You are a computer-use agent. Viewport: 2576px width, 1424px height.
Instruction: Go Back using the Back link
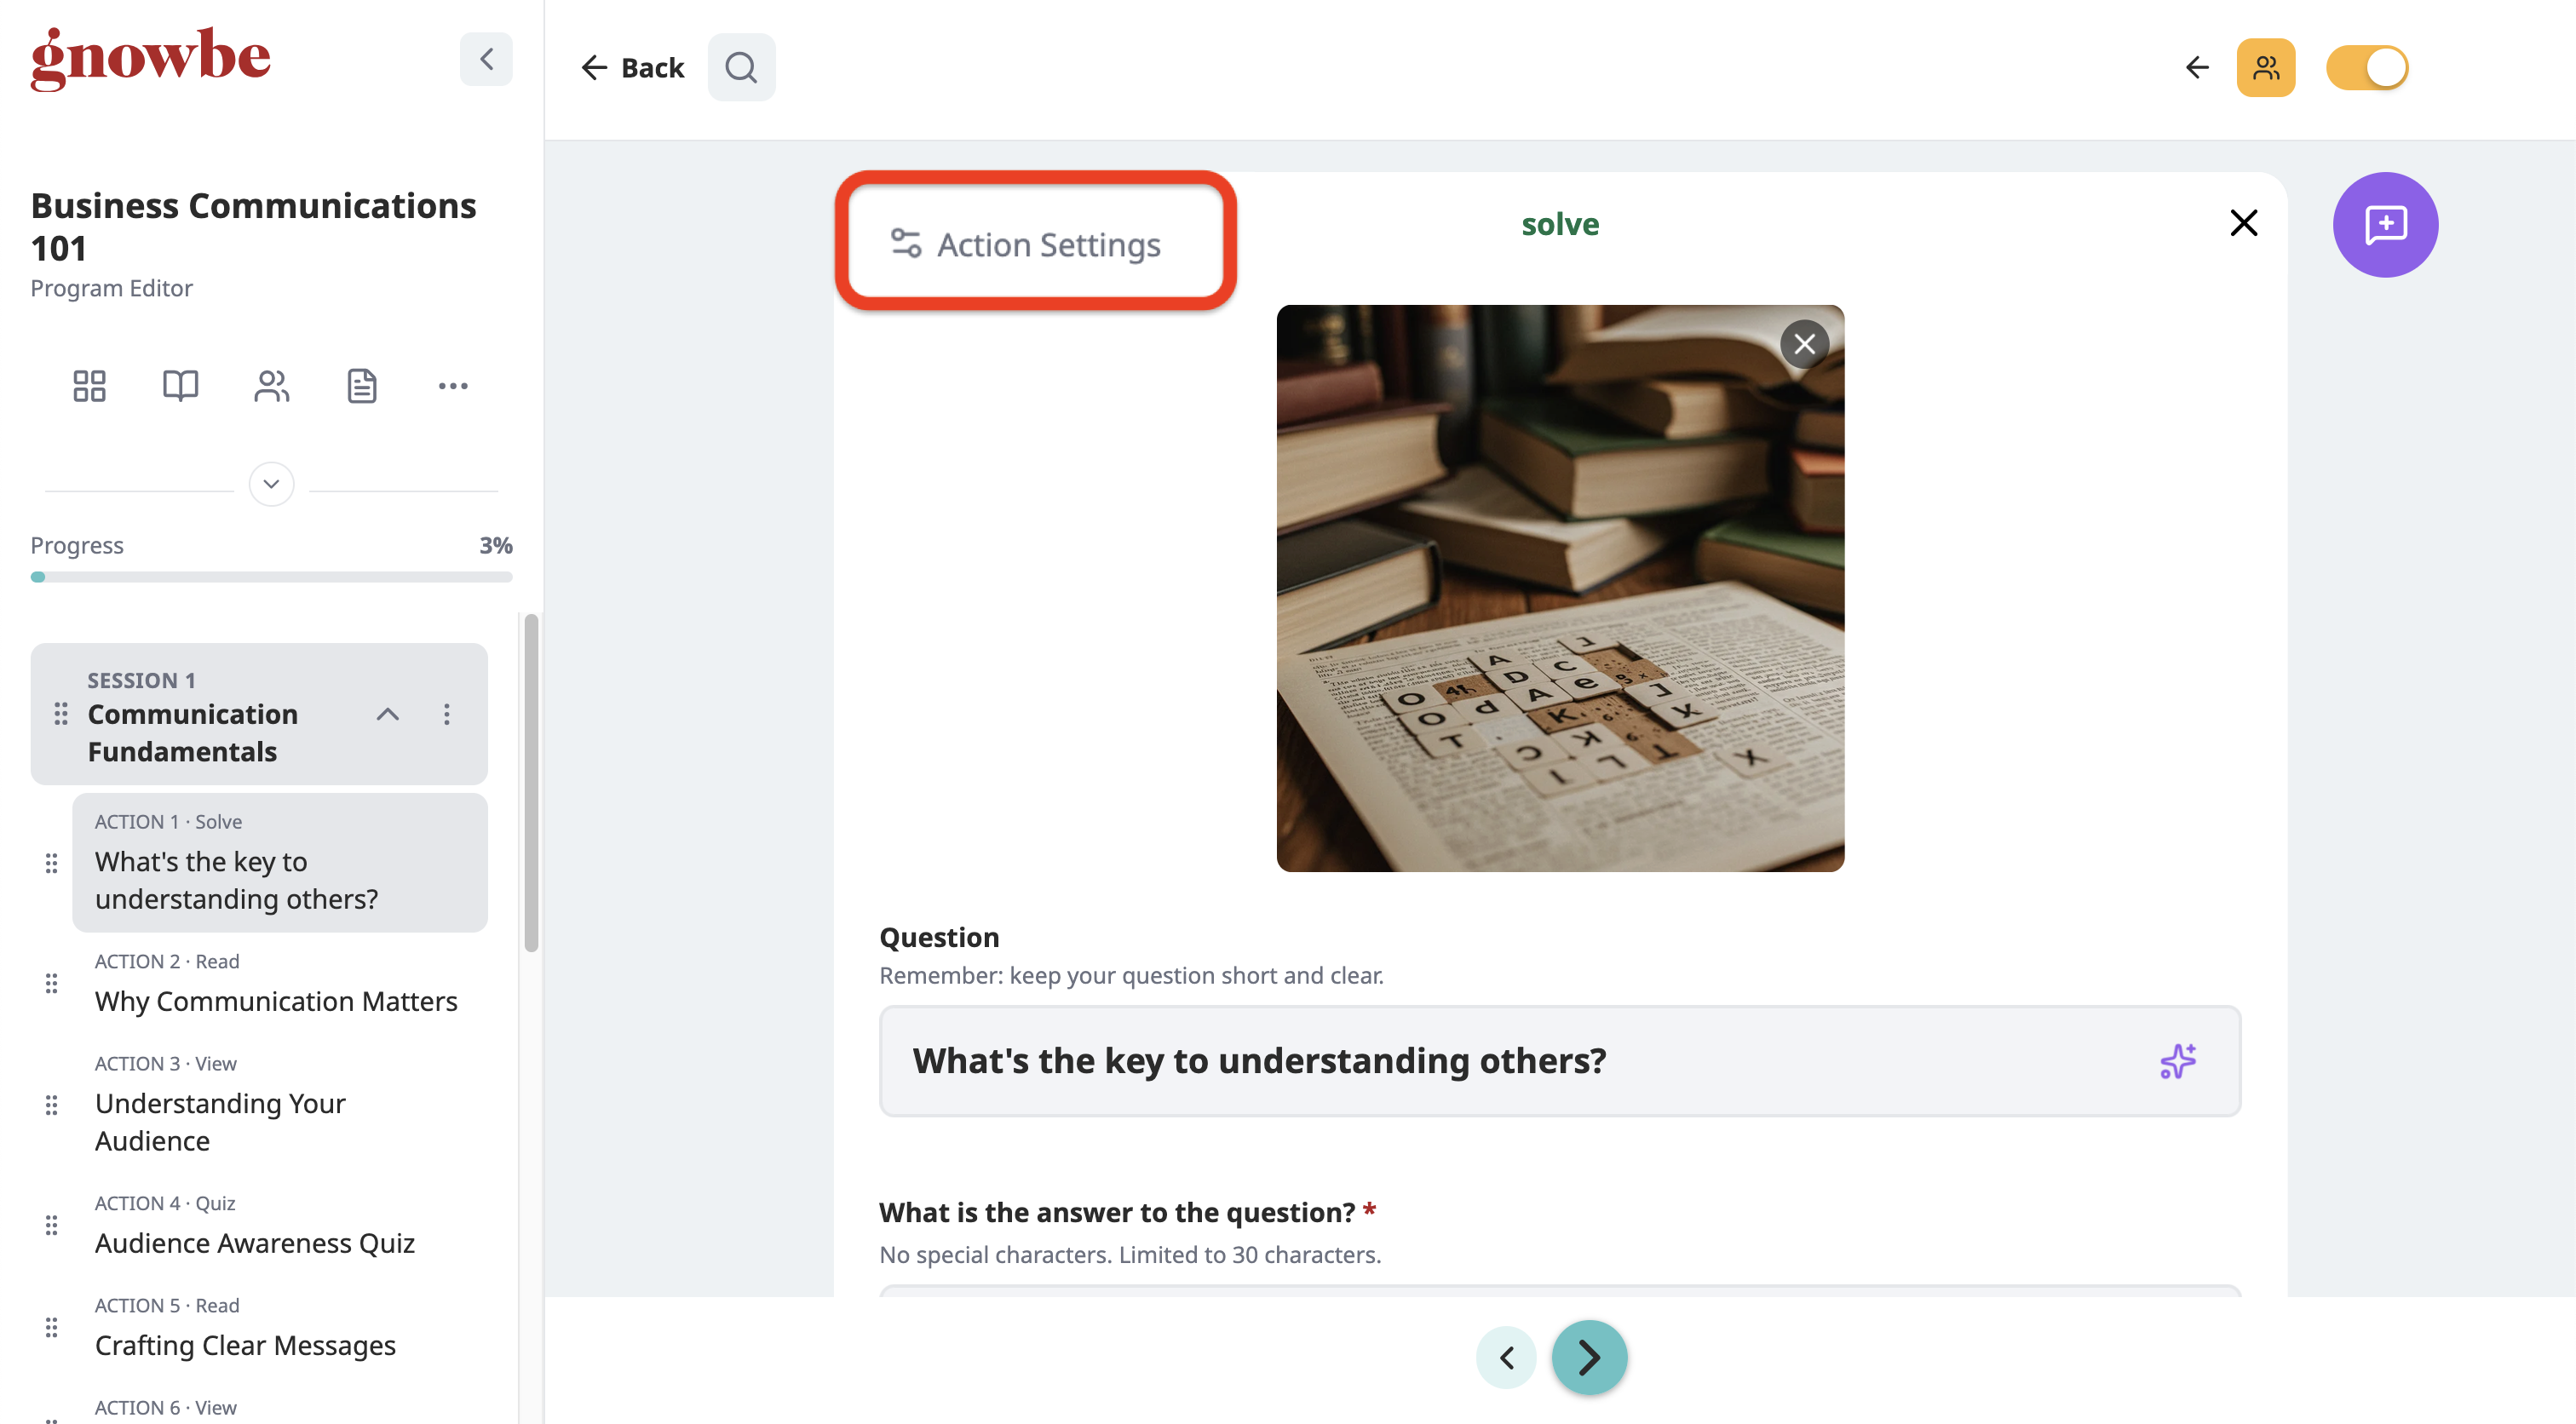tap(633, 67)
